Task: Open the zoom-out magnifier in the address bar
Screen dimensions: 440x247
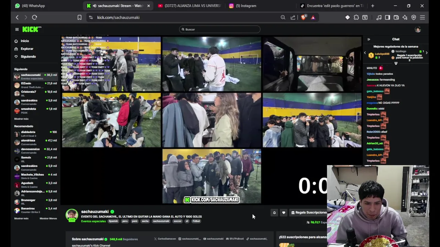Action: pos(283,17)
